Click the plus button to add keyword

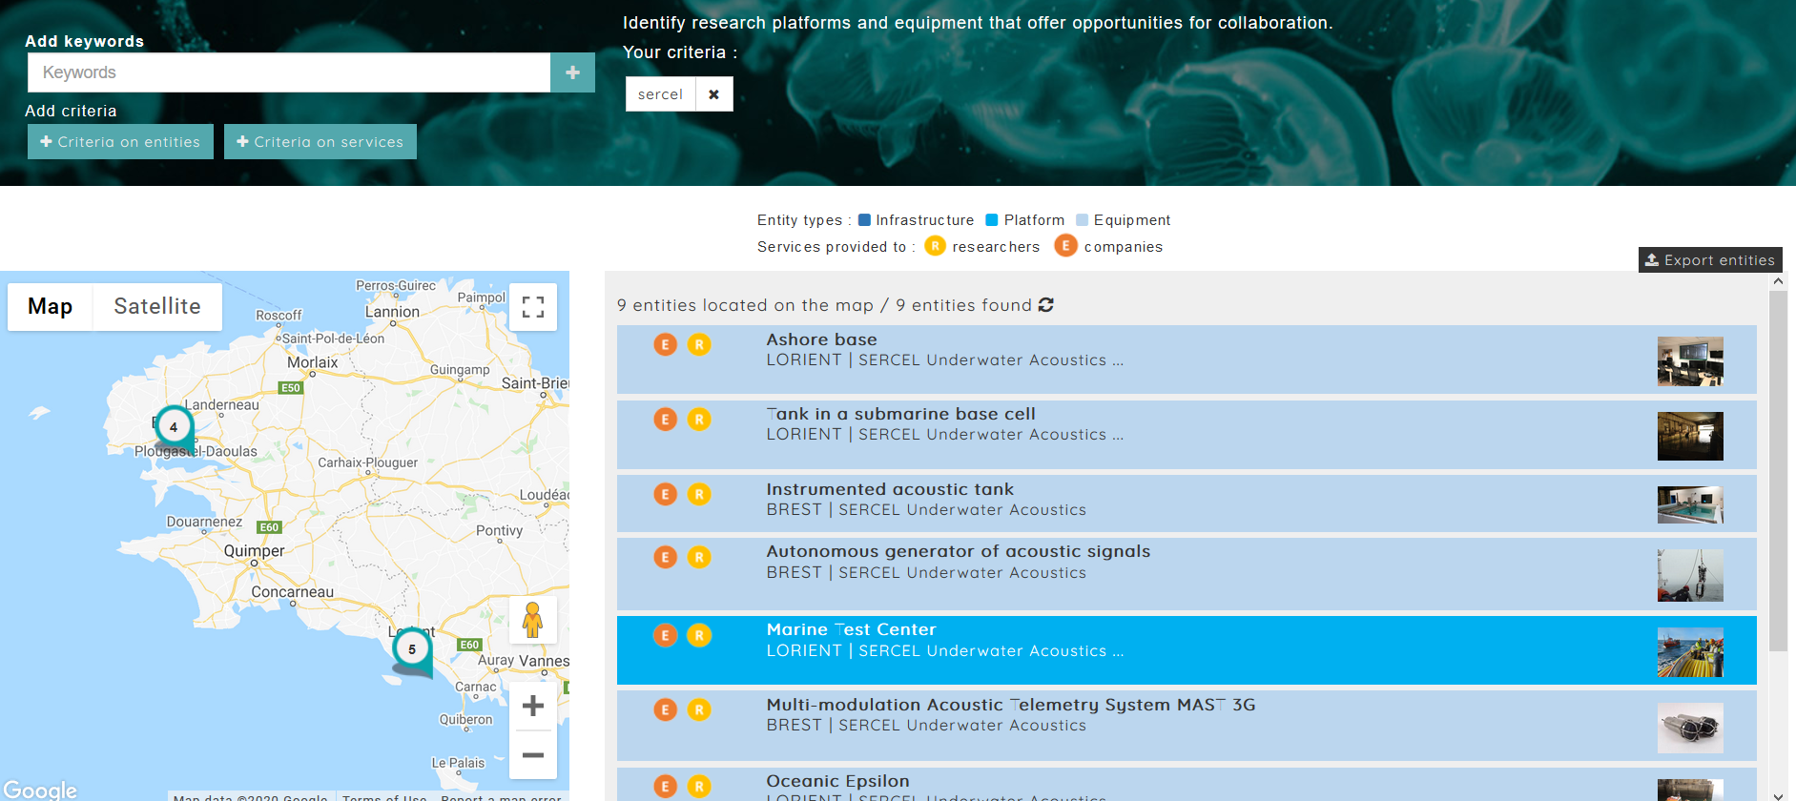(x=572, y=72)
